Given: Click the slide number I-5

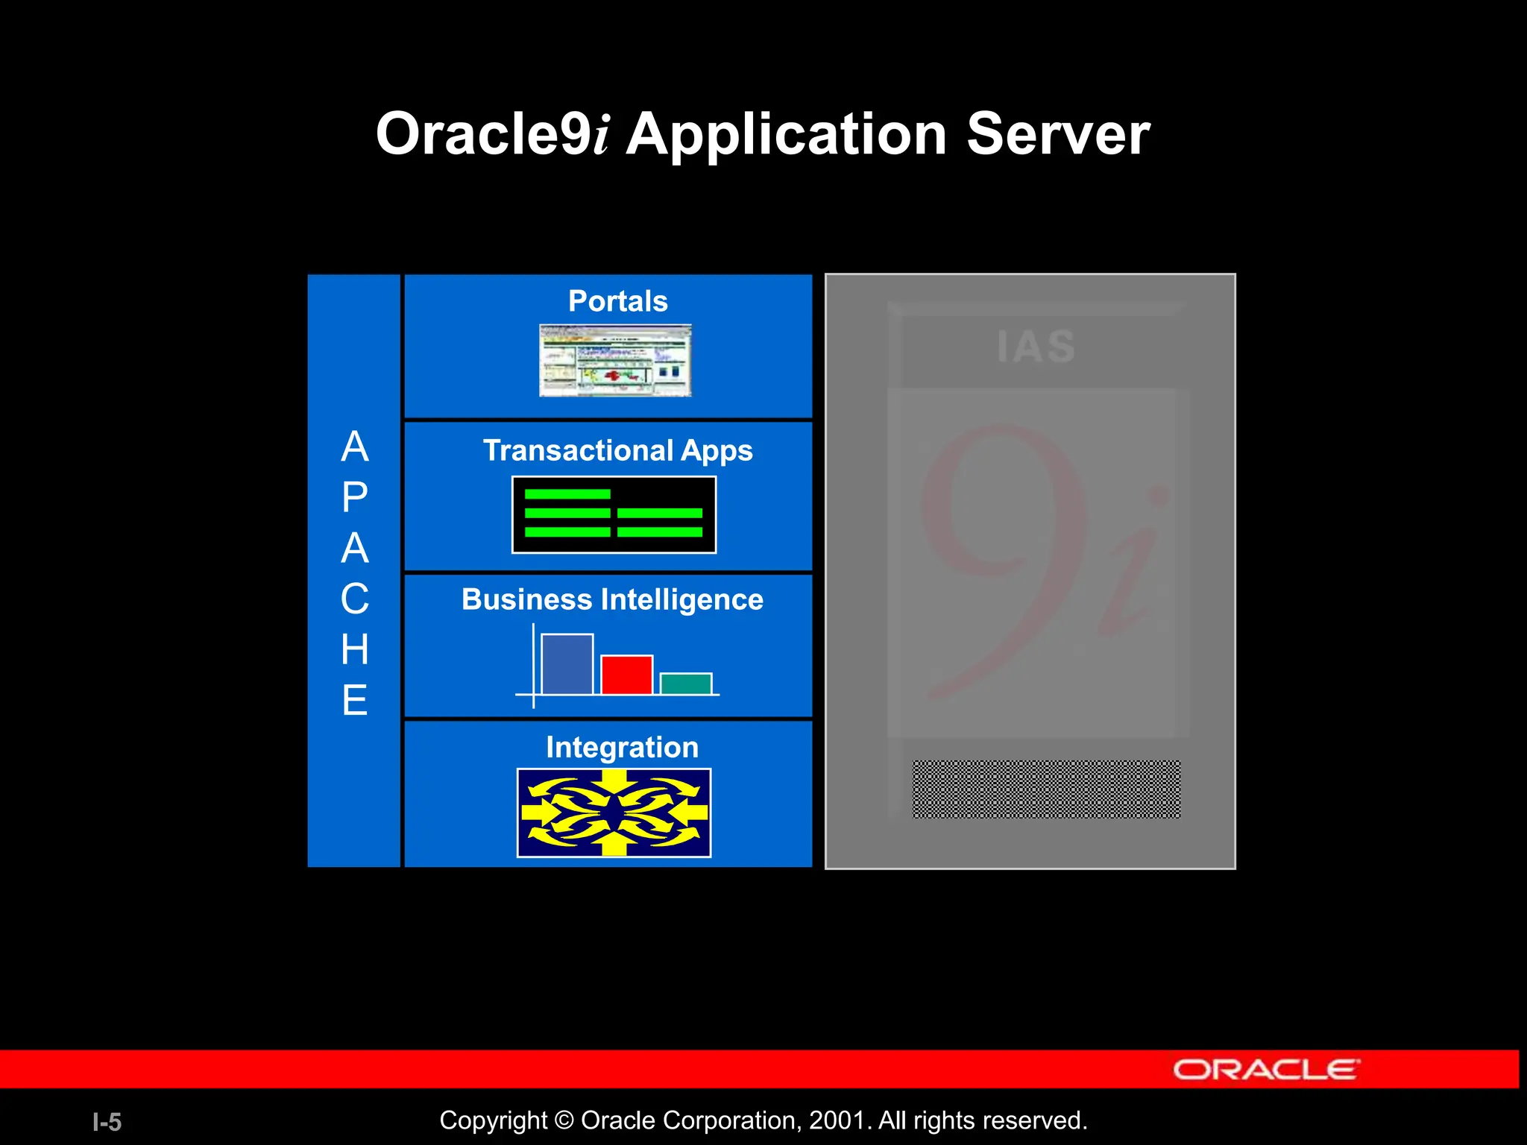Looking at the screenshot, I should click(x=107, y=1122).
